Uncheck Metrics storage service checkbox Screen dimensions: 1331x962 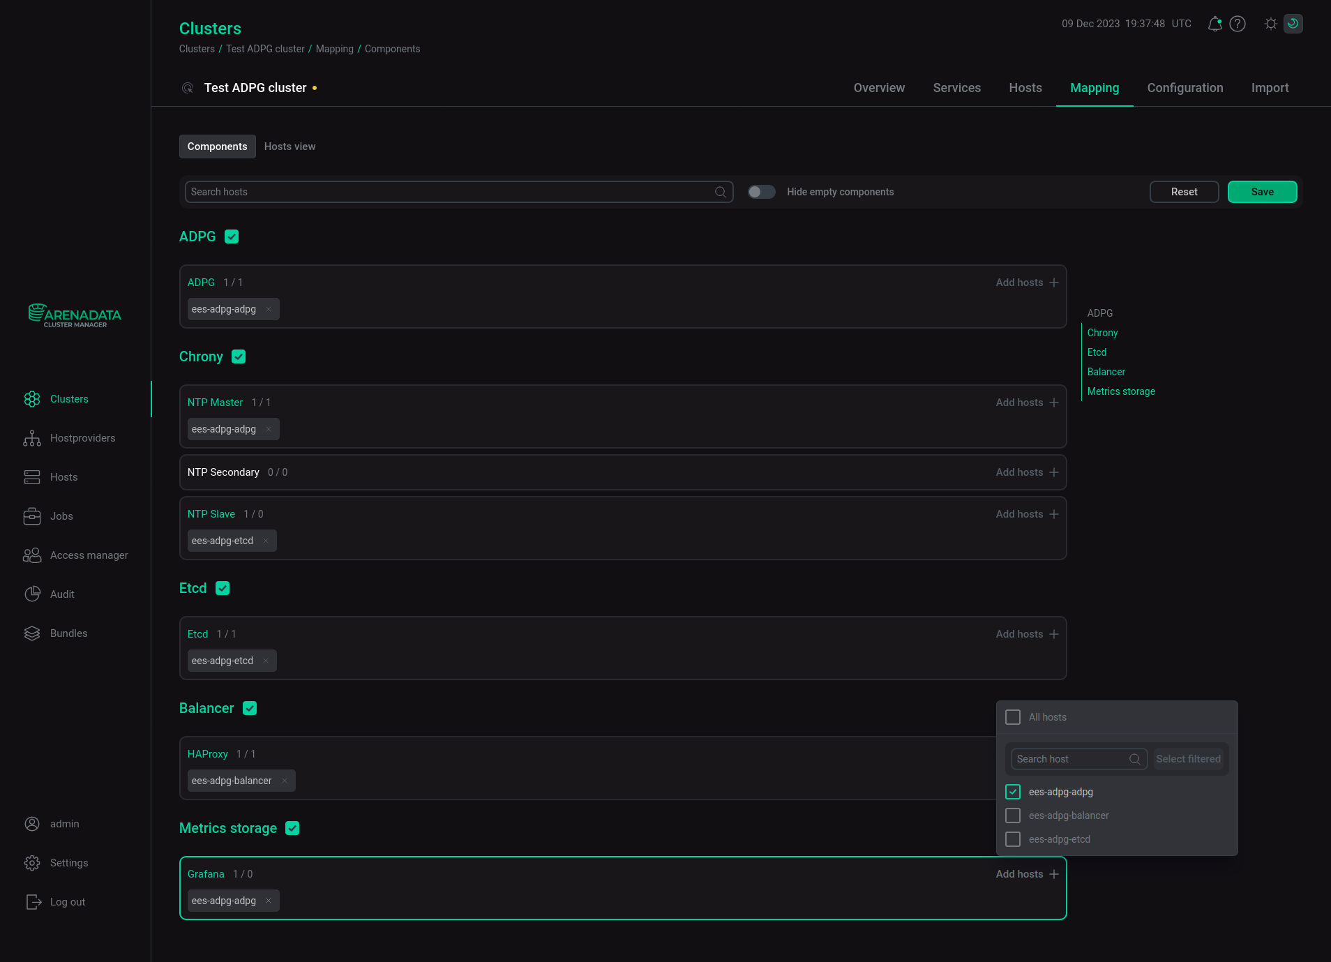coord(292,828)
